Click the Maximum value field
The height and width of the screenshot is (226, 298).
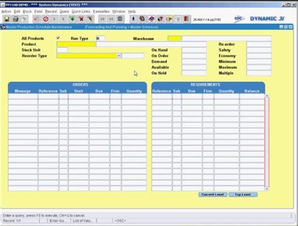coord(259,67)
